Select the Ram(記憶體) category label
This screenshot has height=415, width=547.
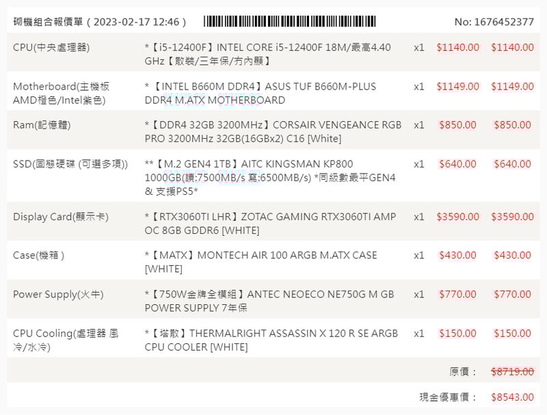[42, 125]
